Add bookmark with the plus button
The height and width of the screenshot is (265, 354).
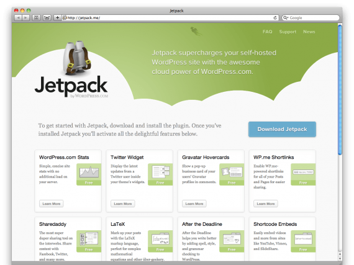pos(57,17)
